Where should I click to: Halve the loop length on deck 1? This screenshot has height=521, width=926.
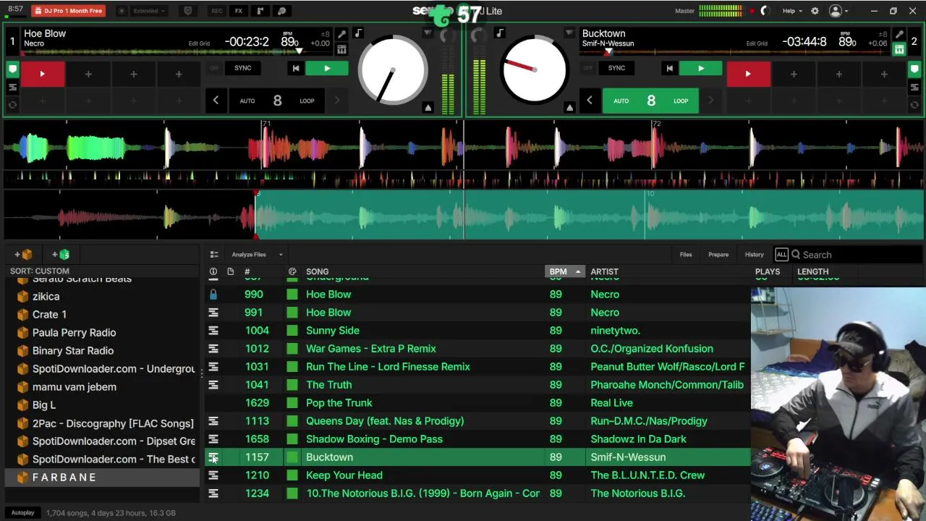coord(216,101)
